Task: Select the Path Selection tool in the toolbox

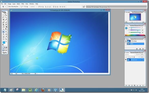Action: pos(3,32)
